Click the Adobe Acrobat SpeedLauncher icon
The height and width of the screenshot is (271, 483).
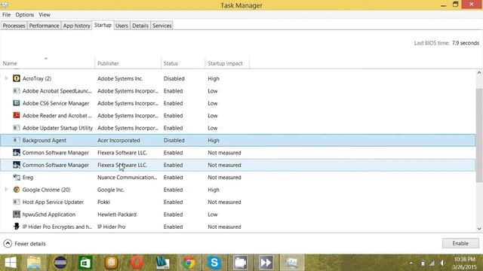pyautogui.click(x=17, y=90)
